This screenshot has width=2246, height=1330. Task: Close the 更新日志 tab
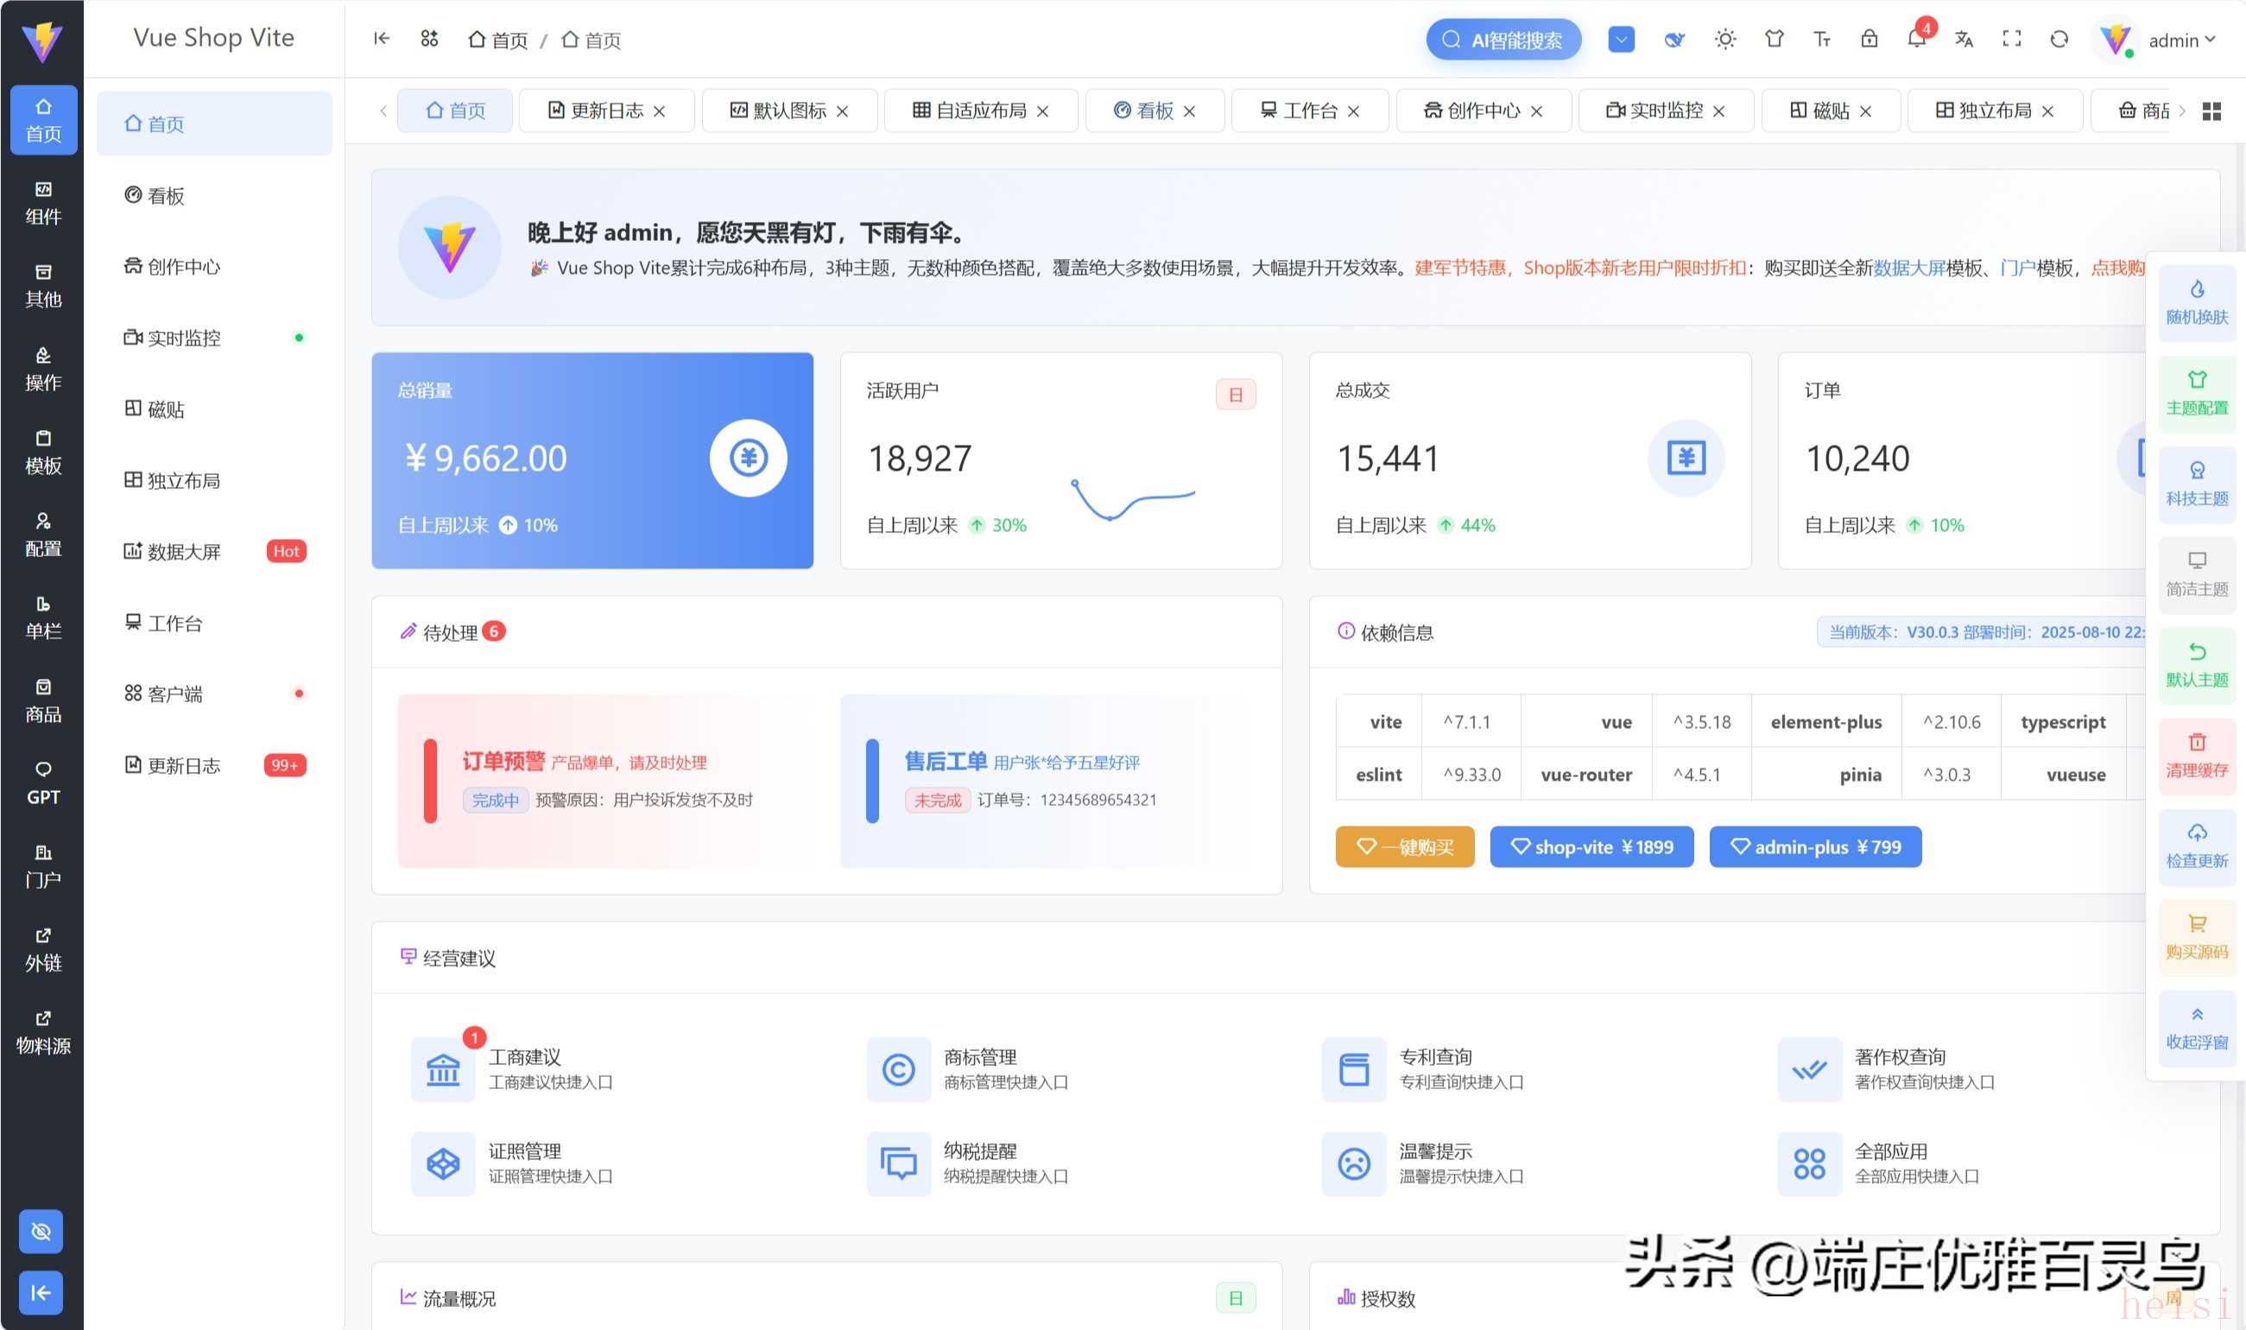pos(660,111)
